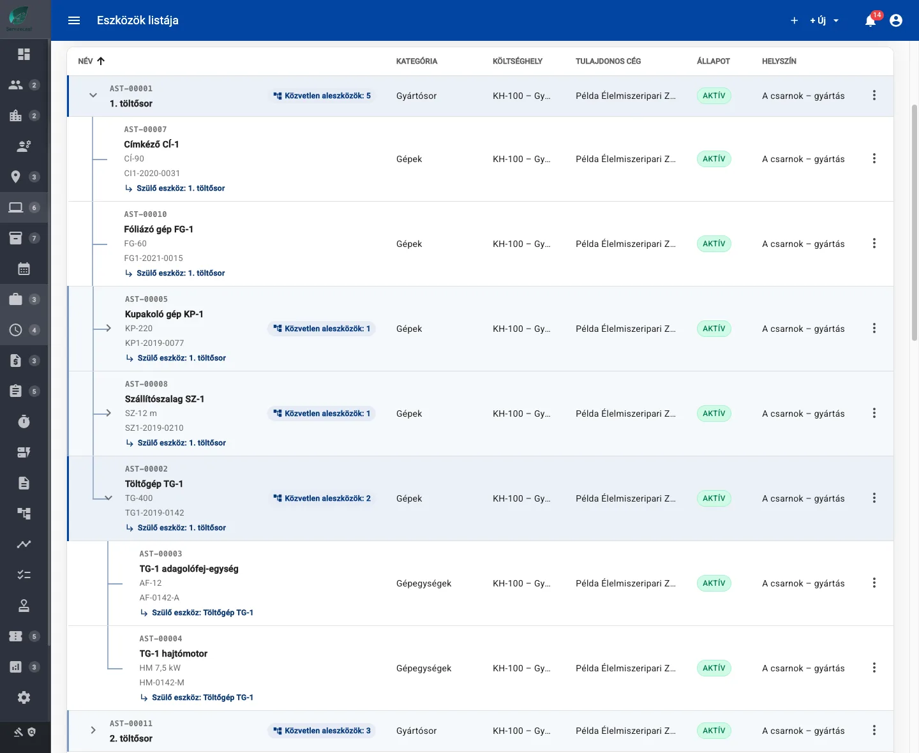Screen dimensions: 919x753
Task: Open the company buildings icon in sidebar
Action: point(16,116)
